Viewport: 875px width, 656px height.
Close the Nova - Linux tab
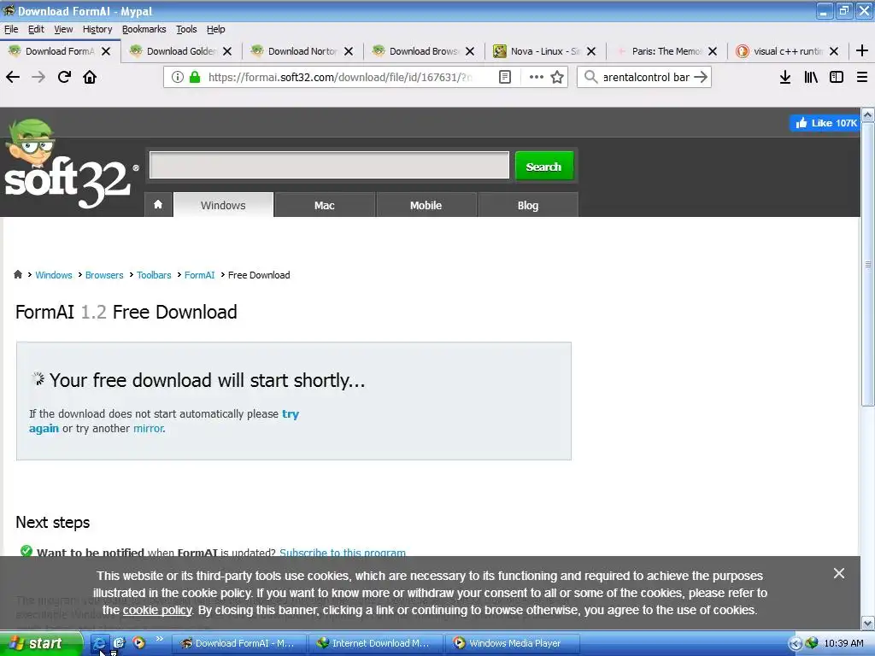(x=591, y=50)
